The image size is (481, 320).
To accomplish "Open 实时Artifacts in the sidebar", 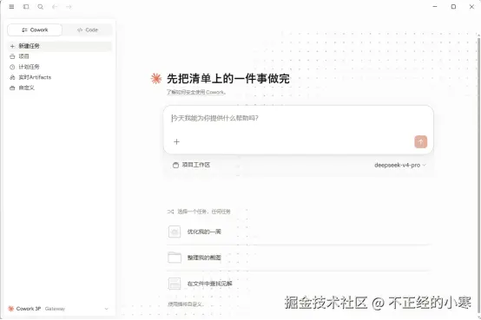I will coord(60,77).
